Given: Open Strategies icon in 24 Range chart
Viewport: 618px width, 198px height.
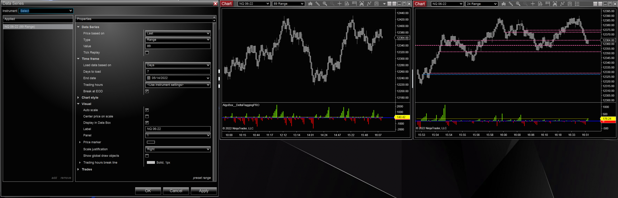Looking at the screenshot, I should (570, 4).
